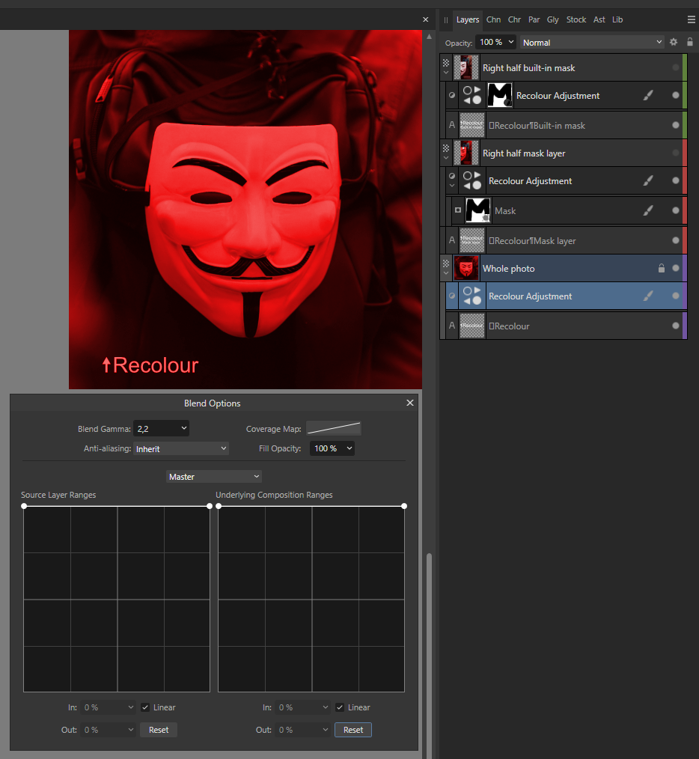Click thumbnail of Right half built-in mask
Viewport: 699px width, 759px height.
point(466,67)
